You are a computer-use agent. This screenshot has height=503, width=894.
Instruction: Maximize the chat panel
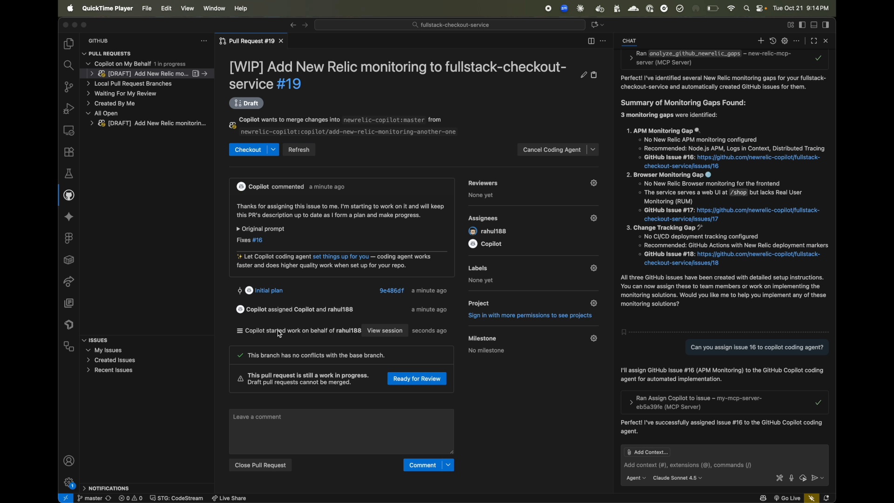pos(814,41)
